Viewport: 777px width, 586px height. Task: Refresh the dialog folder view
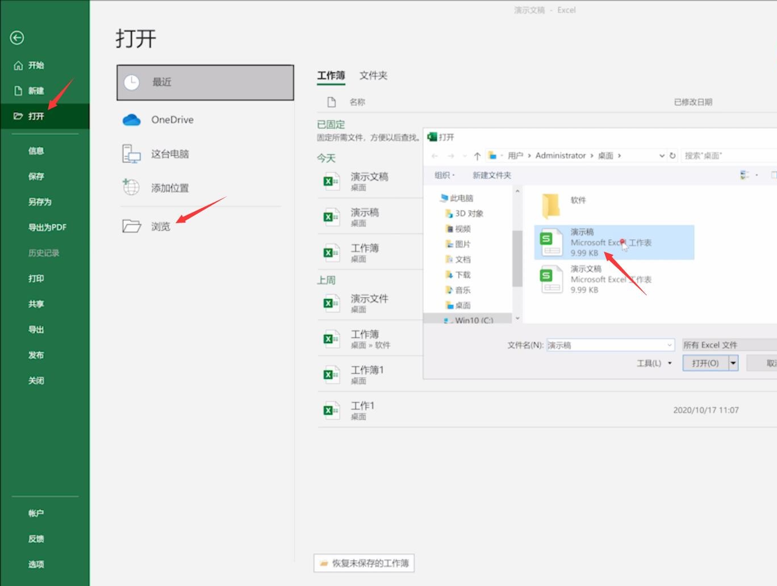click(672, 156)
